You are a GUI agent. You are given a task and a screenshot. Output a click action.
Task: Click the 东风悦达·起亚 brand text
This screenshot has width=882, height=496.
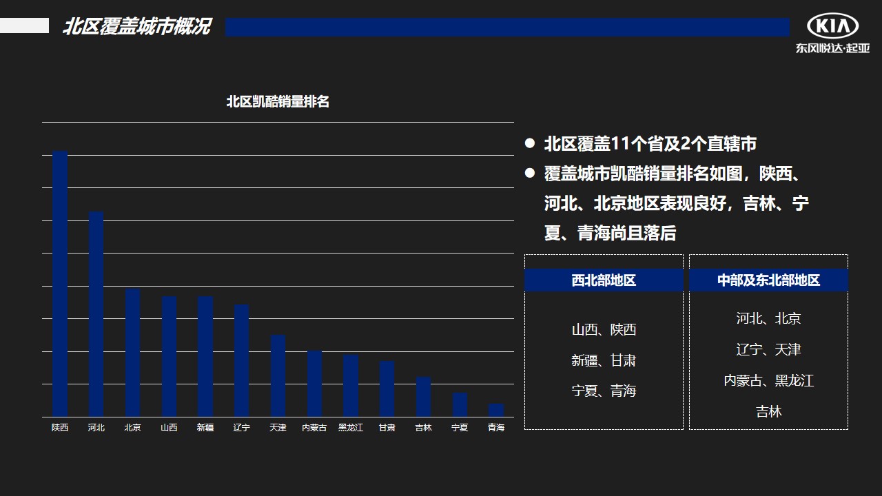[833, 48]
